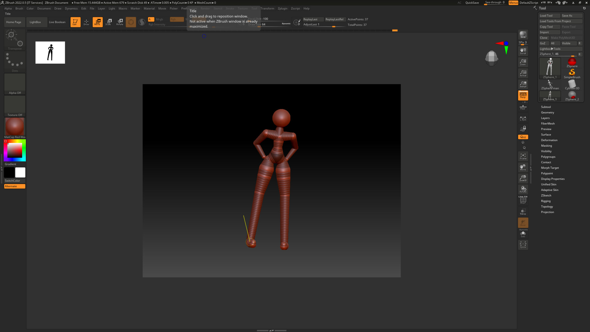This screenshot has width=590, height=332.
Task: Enable Solo mode on the right shelf
Action: click(x=523, y=234)
